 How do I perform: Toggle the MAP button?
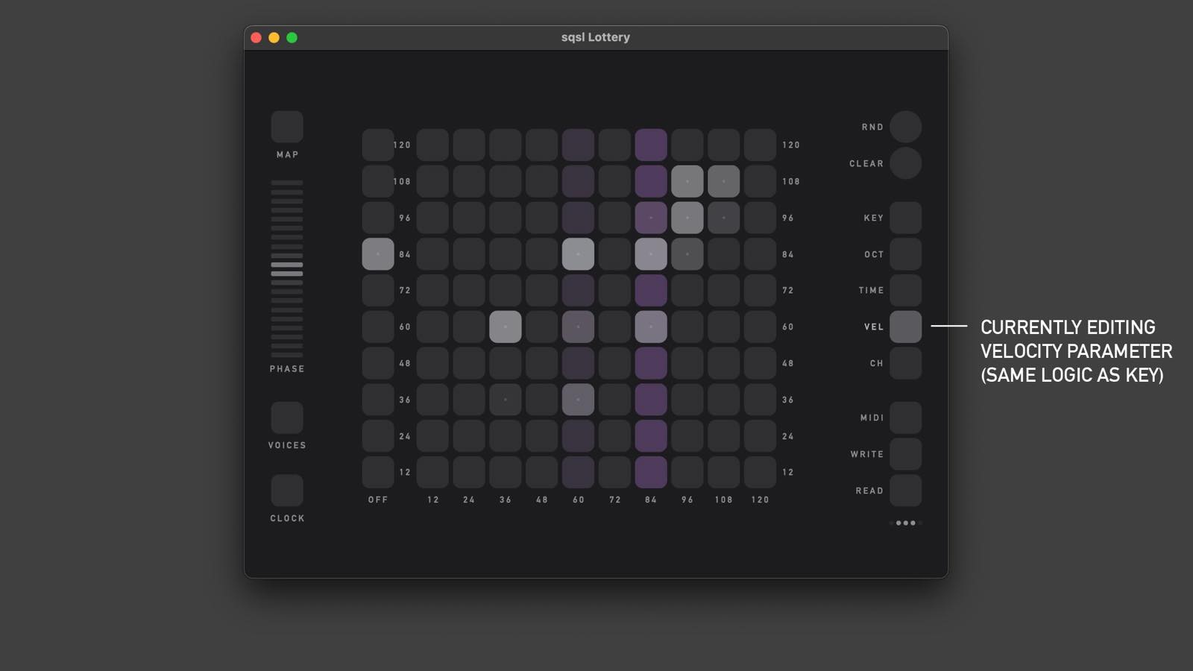(287, 127)
